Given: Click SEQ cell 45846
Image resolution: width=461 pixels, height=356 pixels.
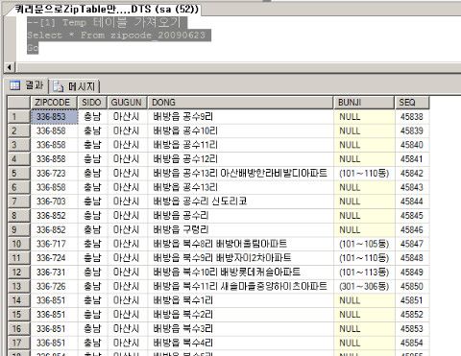Looking at the screenshot, I should click(412, 229).
